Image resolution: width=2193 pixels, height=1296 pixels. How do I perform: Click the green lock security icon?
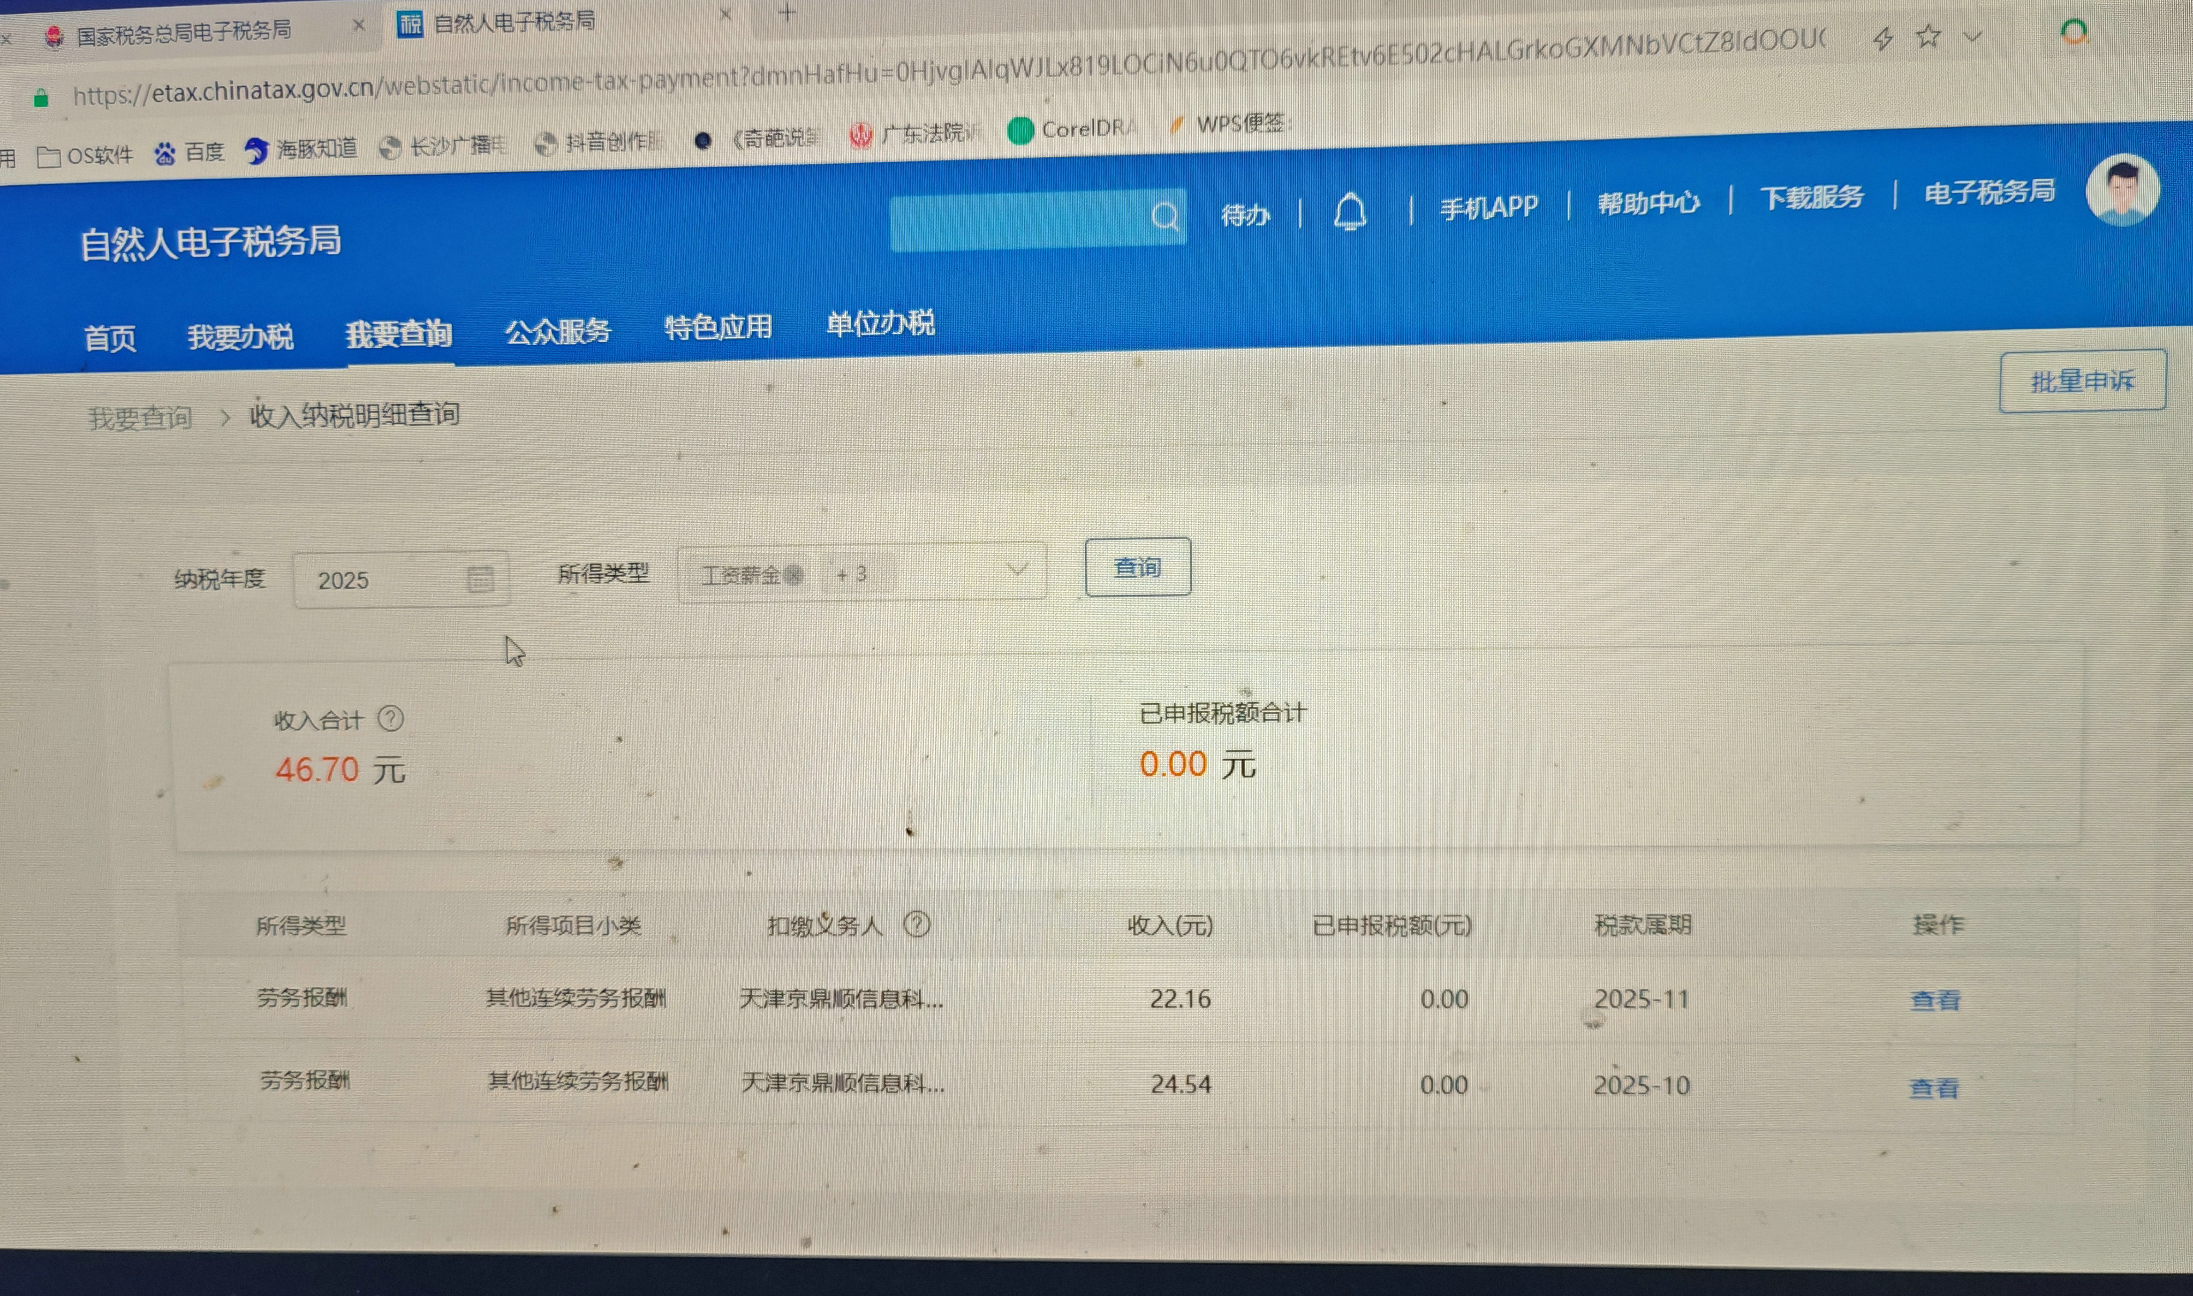[40, 98]
